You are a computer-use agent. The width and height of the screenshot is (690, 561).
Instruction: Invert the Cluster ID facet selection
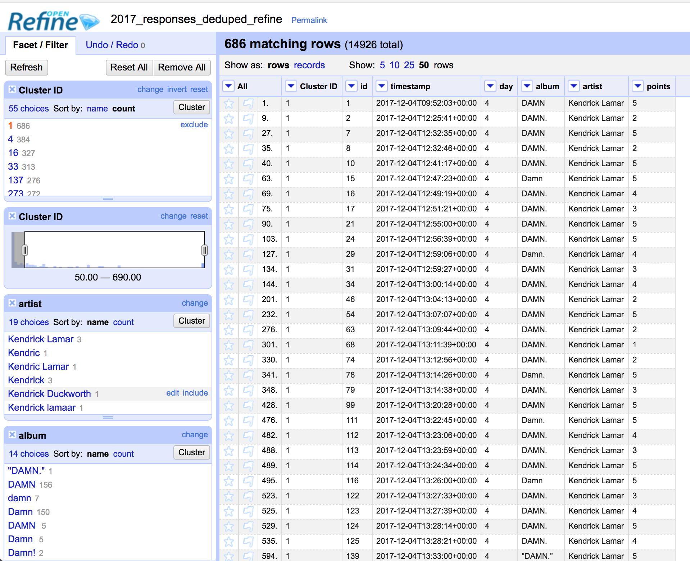(177, 89)
